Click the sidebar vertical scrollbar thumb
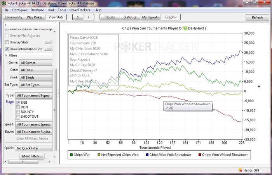Viewport: 272px width, 175px height. tap(55, 110)
